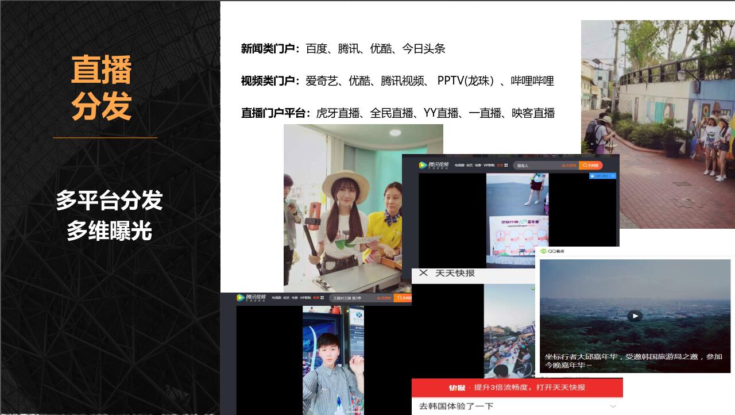Click the photo of girl in straw hat
This screenshot has width=735, height=415.
tap(345, 209)
